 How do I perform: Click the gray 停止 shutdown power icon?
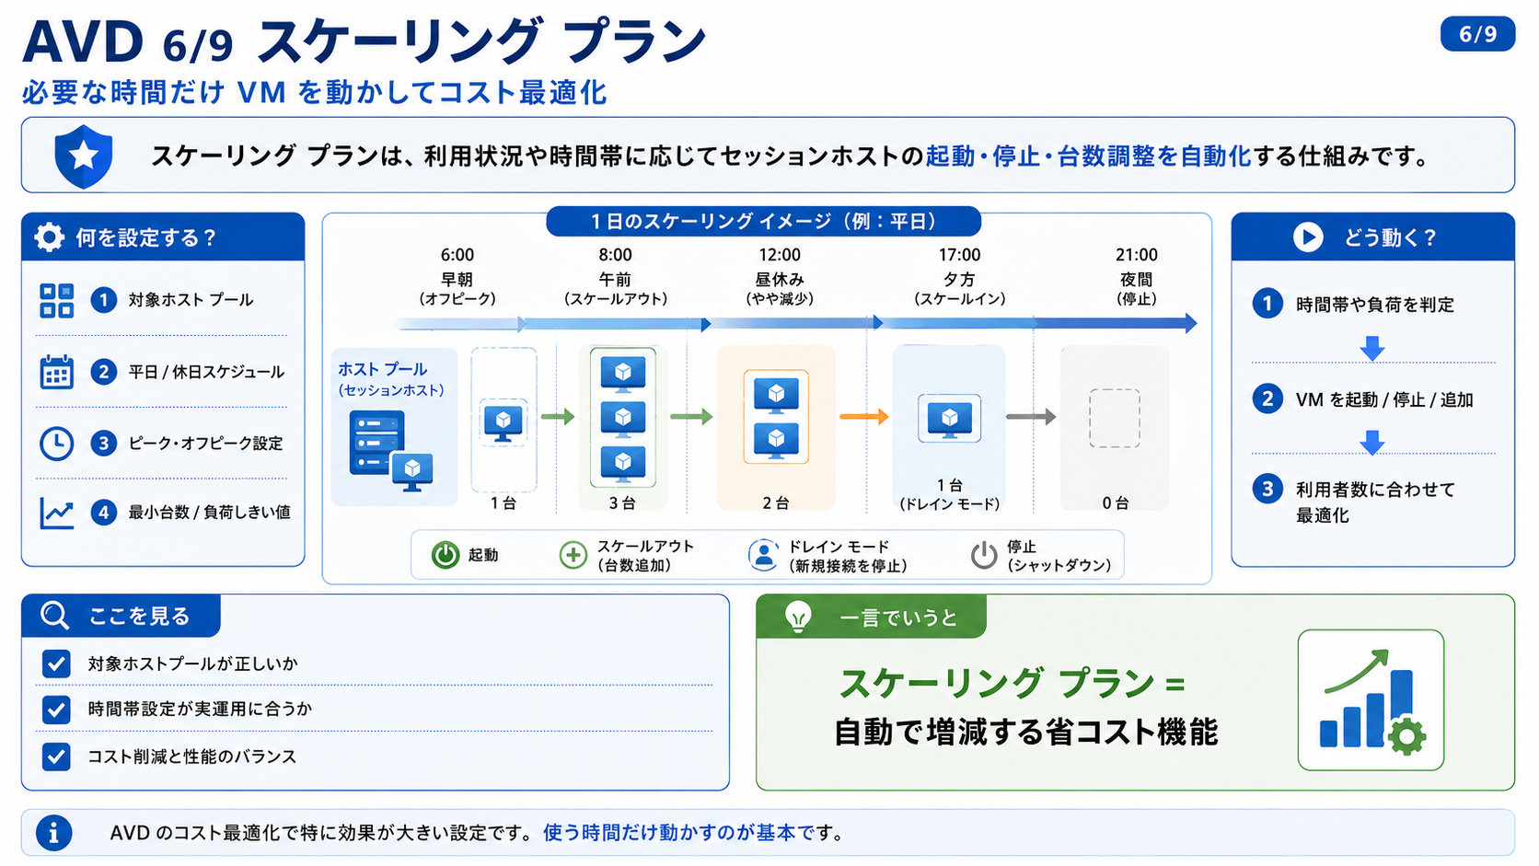[984, 555]
